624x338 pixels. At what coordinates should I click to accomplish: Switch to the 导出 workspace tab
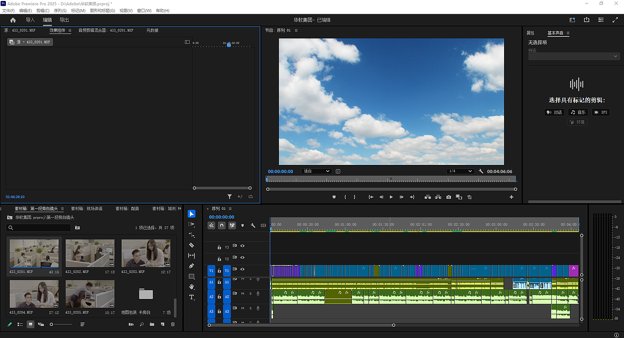tap(64, 20)
